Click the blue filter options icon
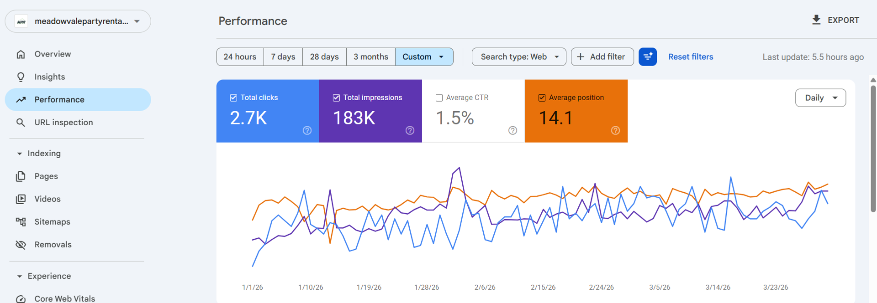 648,57
